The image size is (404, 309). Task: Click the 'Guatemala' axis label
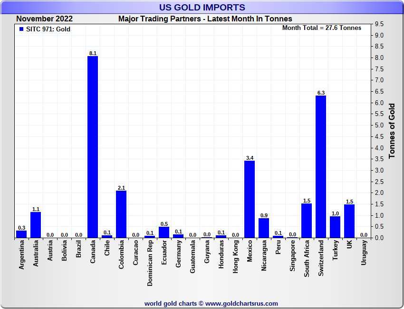(192, 256)
